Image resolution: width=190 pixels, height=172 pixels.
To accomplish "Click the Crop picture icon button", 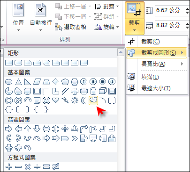I will (x=135, y=10).
